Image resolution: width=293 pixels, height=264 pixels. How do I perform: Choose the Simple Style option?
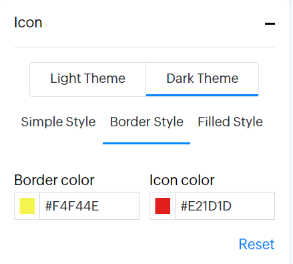pyautogui.click(x=58, y=122)
